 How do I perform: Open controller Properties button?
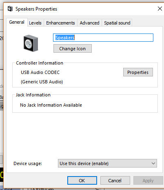click(x=138, y=72)
